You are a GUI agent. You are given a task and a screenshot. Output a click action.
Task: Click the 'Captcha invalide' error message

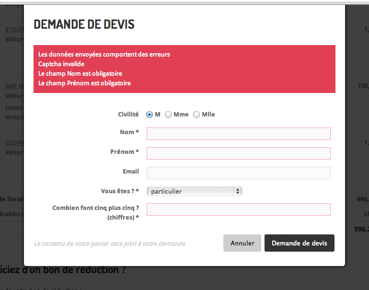pyautogui.click(x=61, y=64)
